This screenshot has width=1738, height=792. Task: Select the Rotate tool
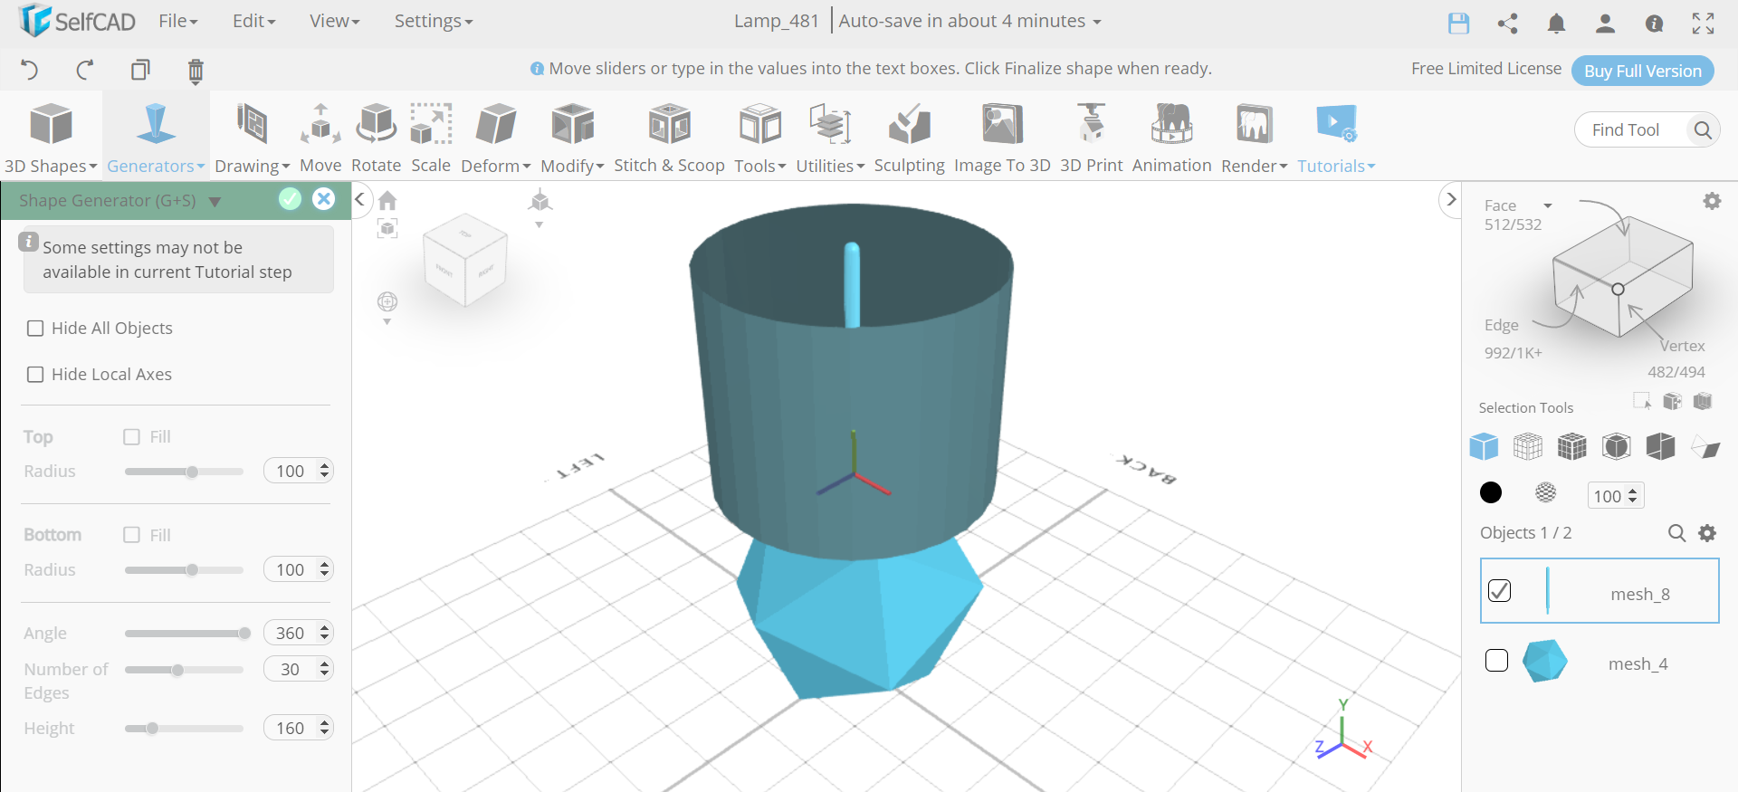[x=376, y=138]
